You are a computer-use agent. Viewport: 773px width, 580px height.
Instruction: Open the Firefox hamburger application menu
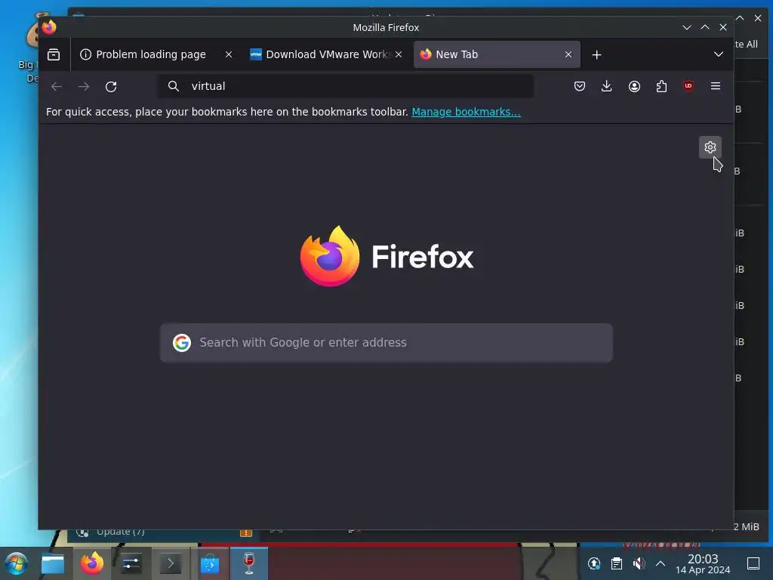point(716,86)
